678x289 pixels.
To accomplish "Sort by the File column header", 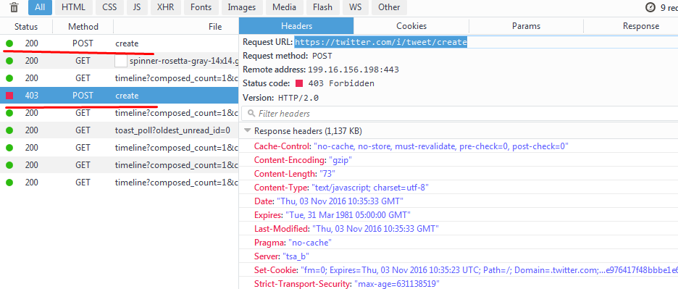I will [x=177, y=26].
